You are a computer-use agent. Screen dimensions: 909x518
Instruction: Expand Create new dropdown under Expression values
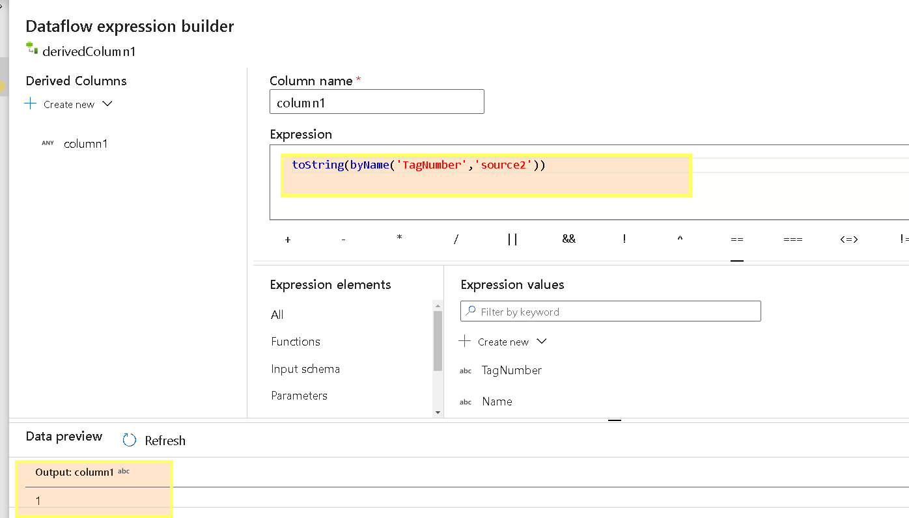click(x=541, y=342)
